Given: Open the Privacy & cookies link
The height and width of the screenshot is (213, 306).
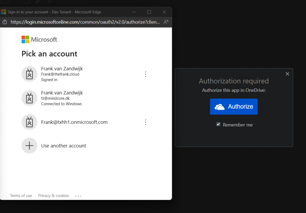Looking at the screenshot, I should pyautogui.click(x=53, y=196).
